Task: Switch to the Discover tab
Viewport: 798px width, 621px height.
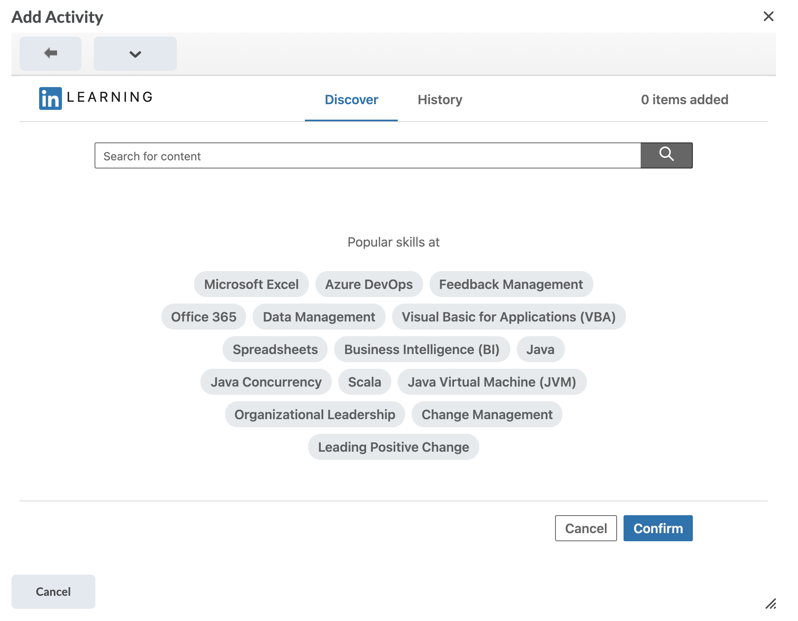Action: (x=351, y=100)
